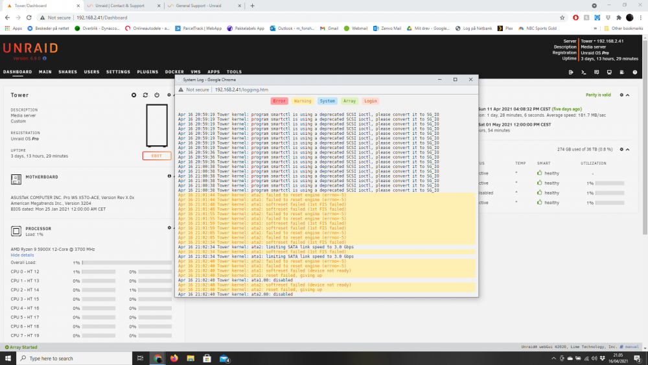
Task: Open the Terminal icon in Unraid header
Action: pyautogui.click(x=584, y=73)
